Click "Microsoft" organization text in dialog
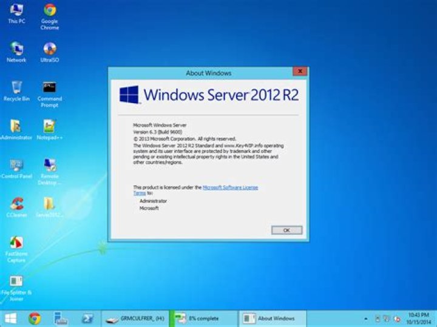 click(149, 208)
